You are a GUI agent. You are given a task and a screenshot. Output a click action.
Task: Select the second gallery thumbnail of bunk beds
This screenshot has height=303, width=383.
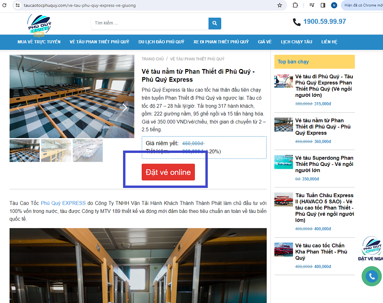[x=56, y=151]
